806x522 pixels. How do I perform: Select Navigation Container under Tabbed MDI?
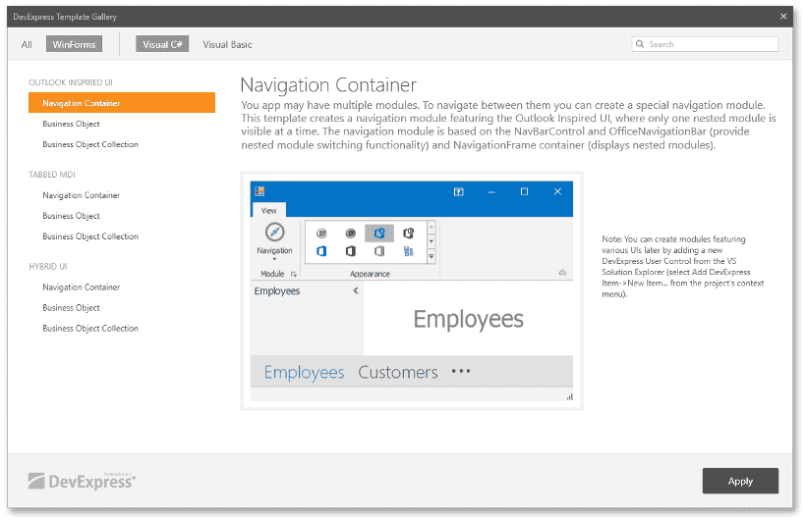82,195
